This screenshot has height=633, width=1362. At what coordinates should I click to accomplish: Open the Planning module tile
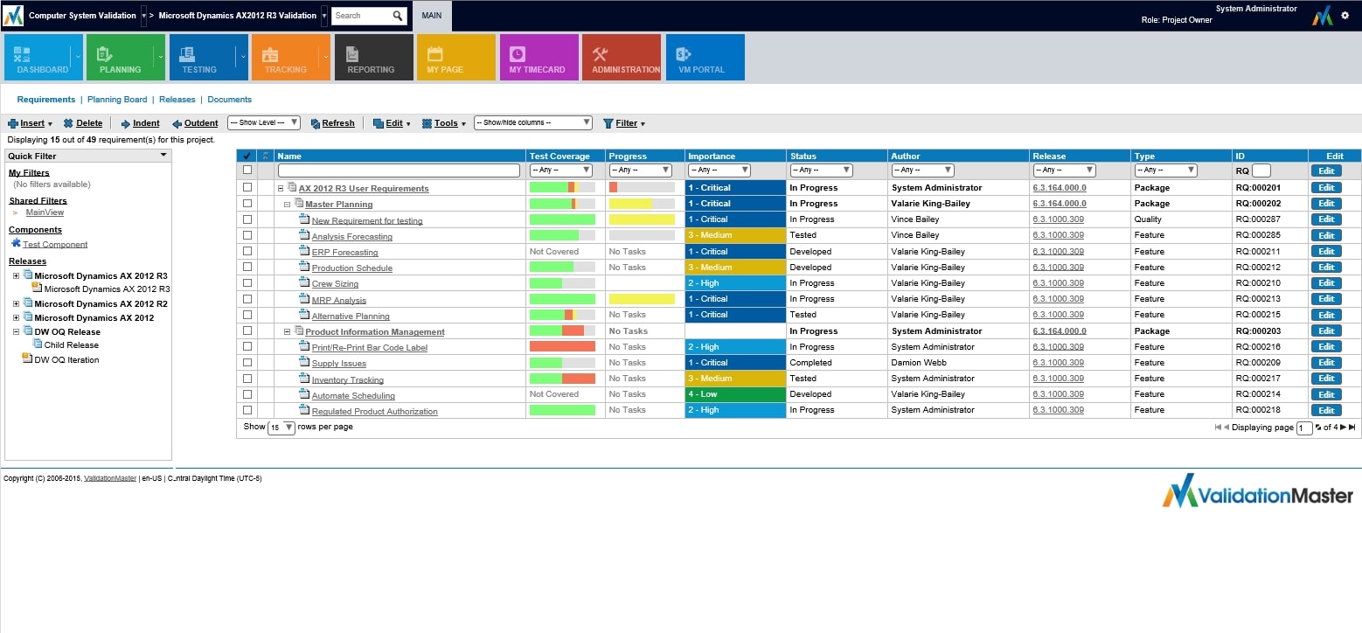tap(126, 58)
